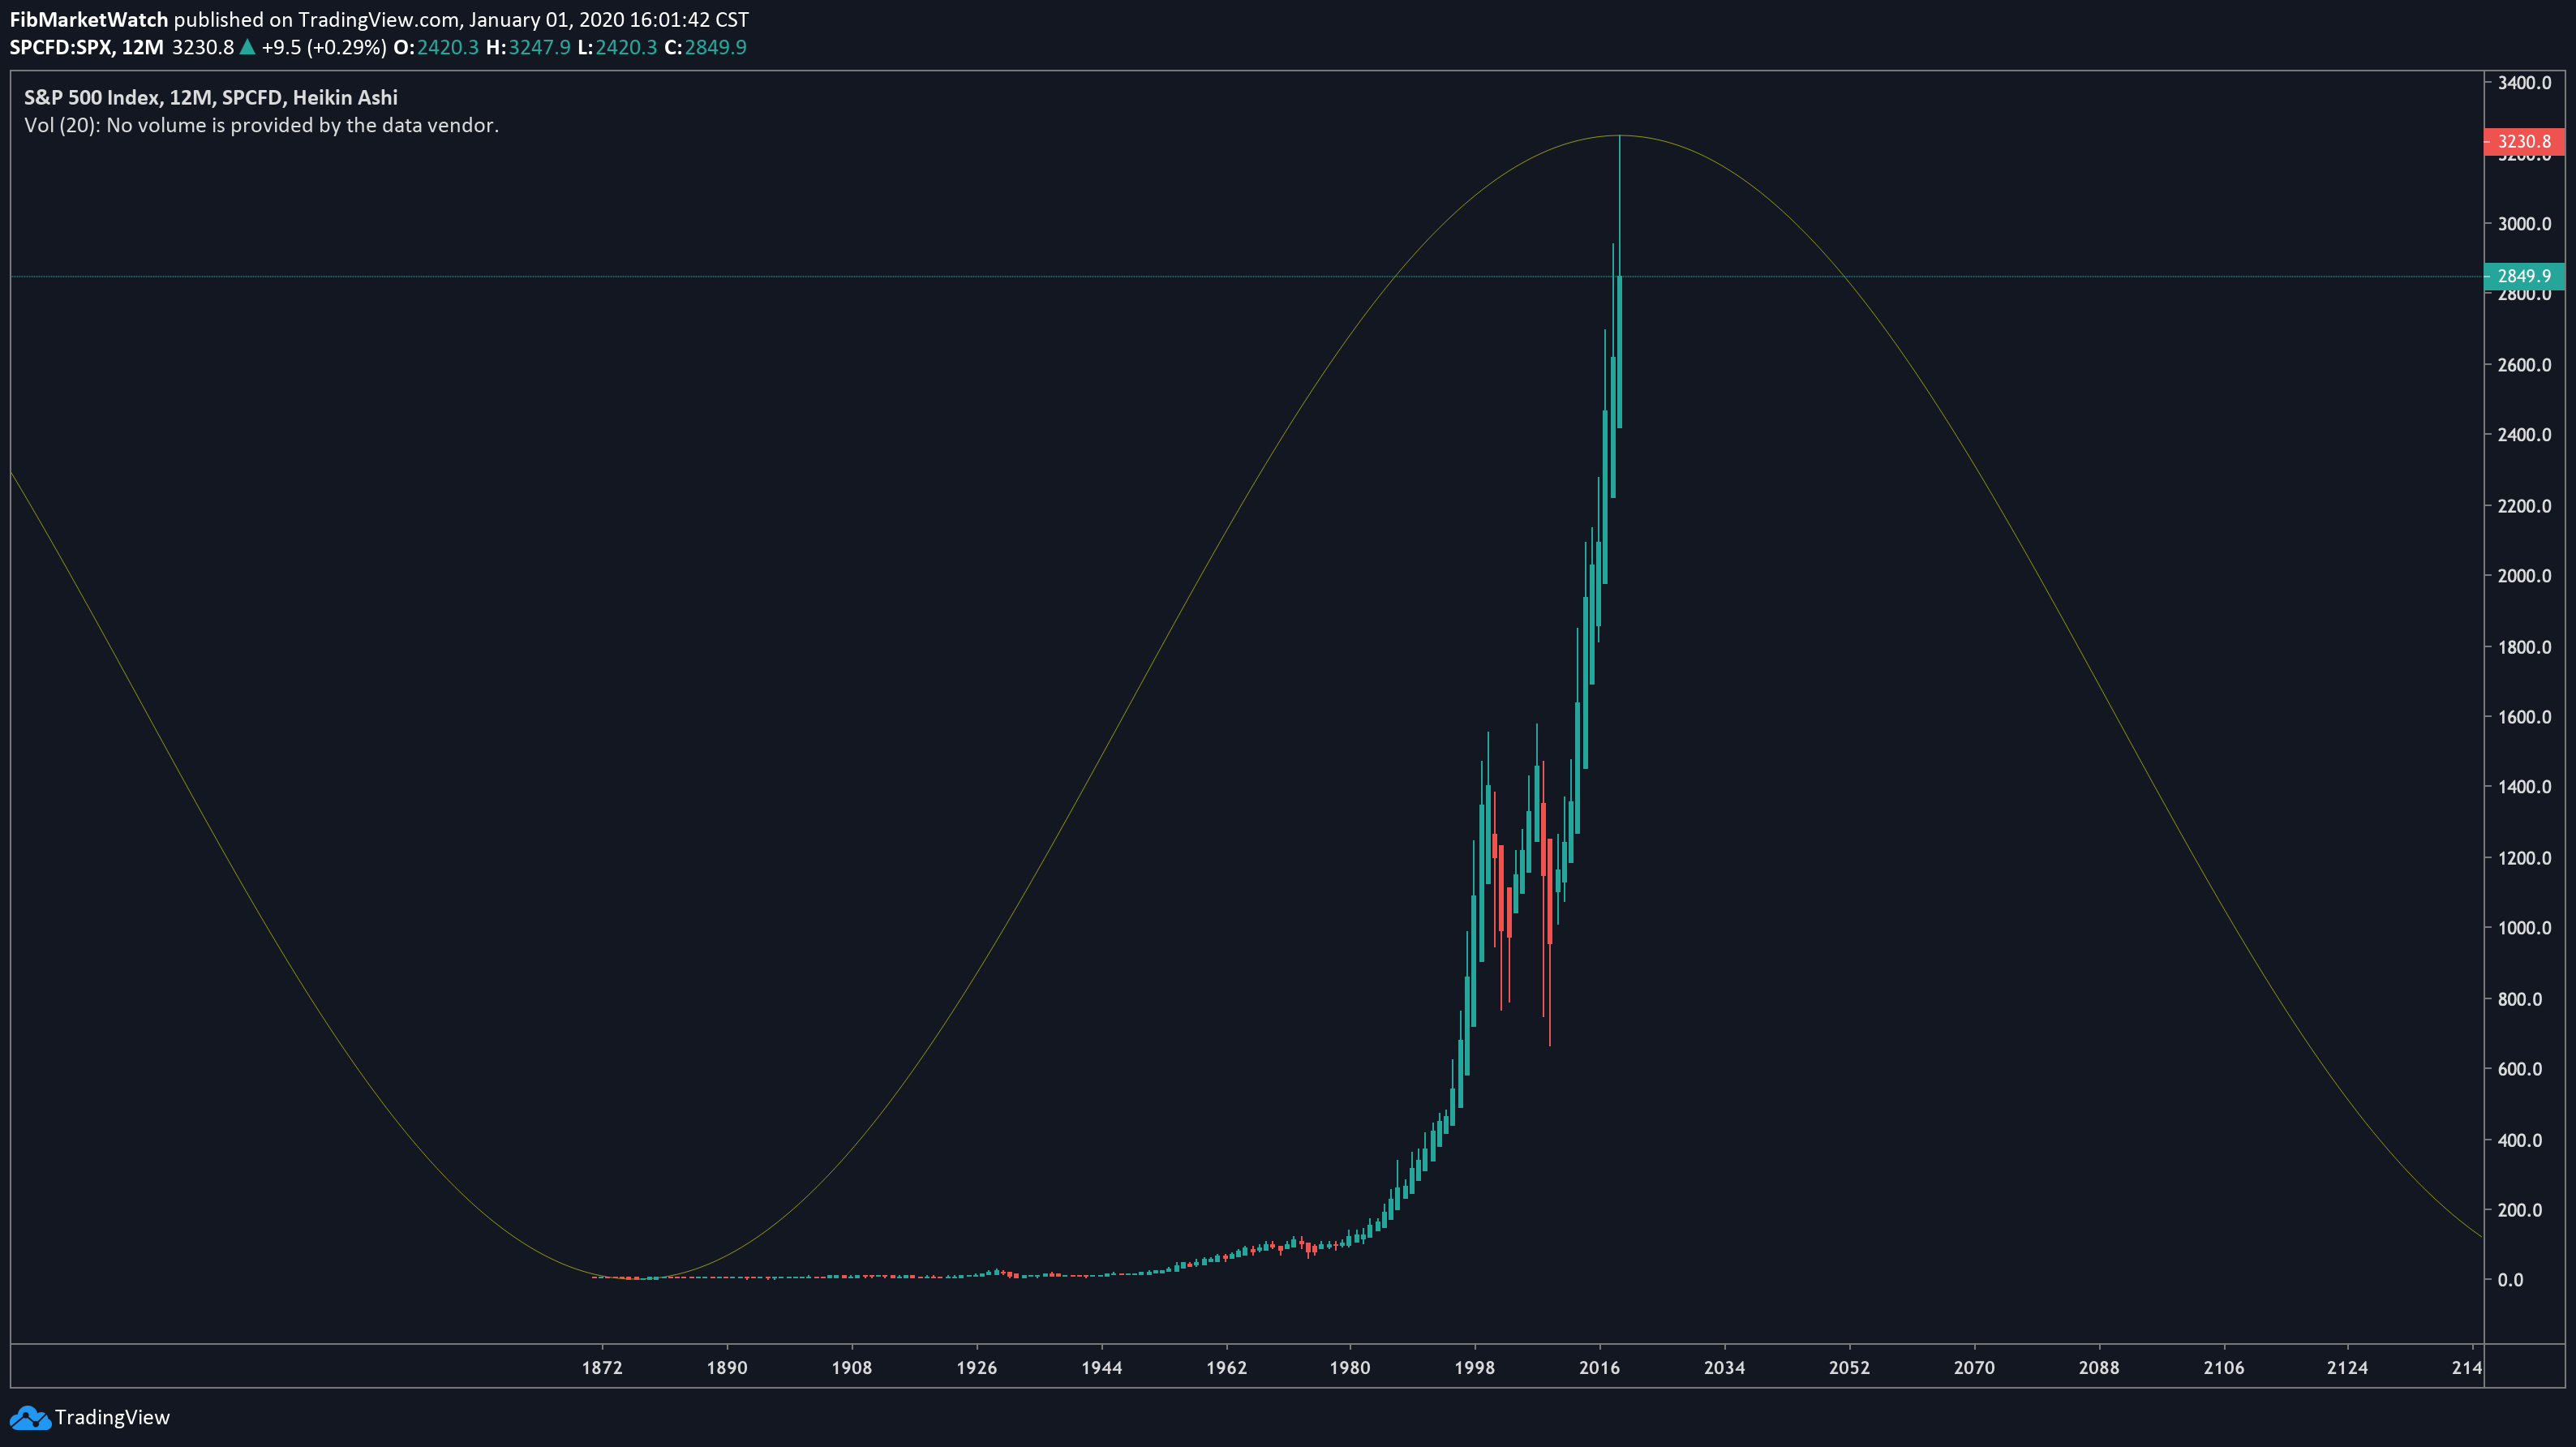Click the red 3230.8 price label
Viewport: 2576px width, 1447px height.
pyautogui.click(x=2523, y=142)
